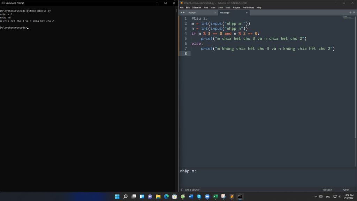The width and height of the screenshot is (357, 201).
Task: Close the main.py tab
Action: [x=215, y=13]
